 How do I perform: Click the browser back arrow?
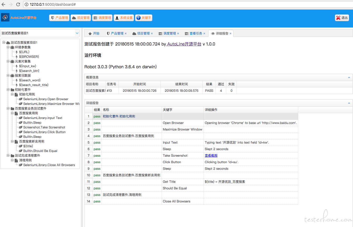click(4, 4)
